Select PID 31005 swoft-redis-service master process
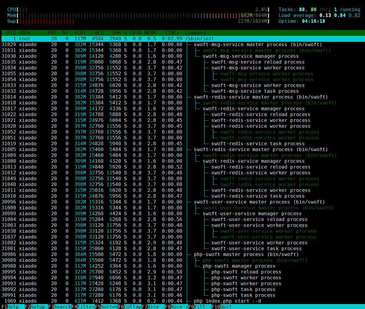 183,149
